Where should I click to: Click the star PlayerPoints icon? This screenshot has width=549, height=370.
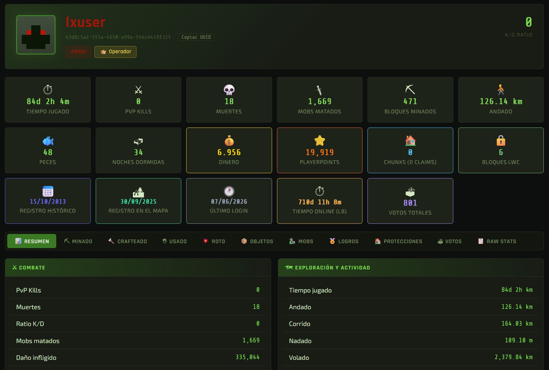click(320, 141)
